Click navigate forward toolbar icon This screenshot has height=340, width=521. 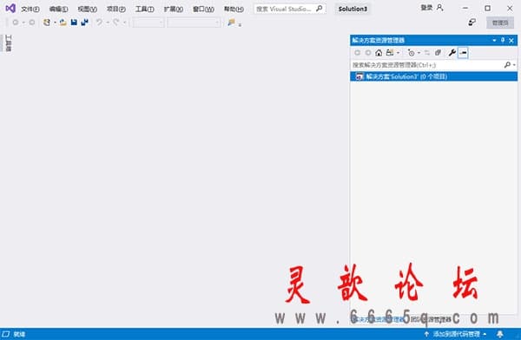(32, 23)
